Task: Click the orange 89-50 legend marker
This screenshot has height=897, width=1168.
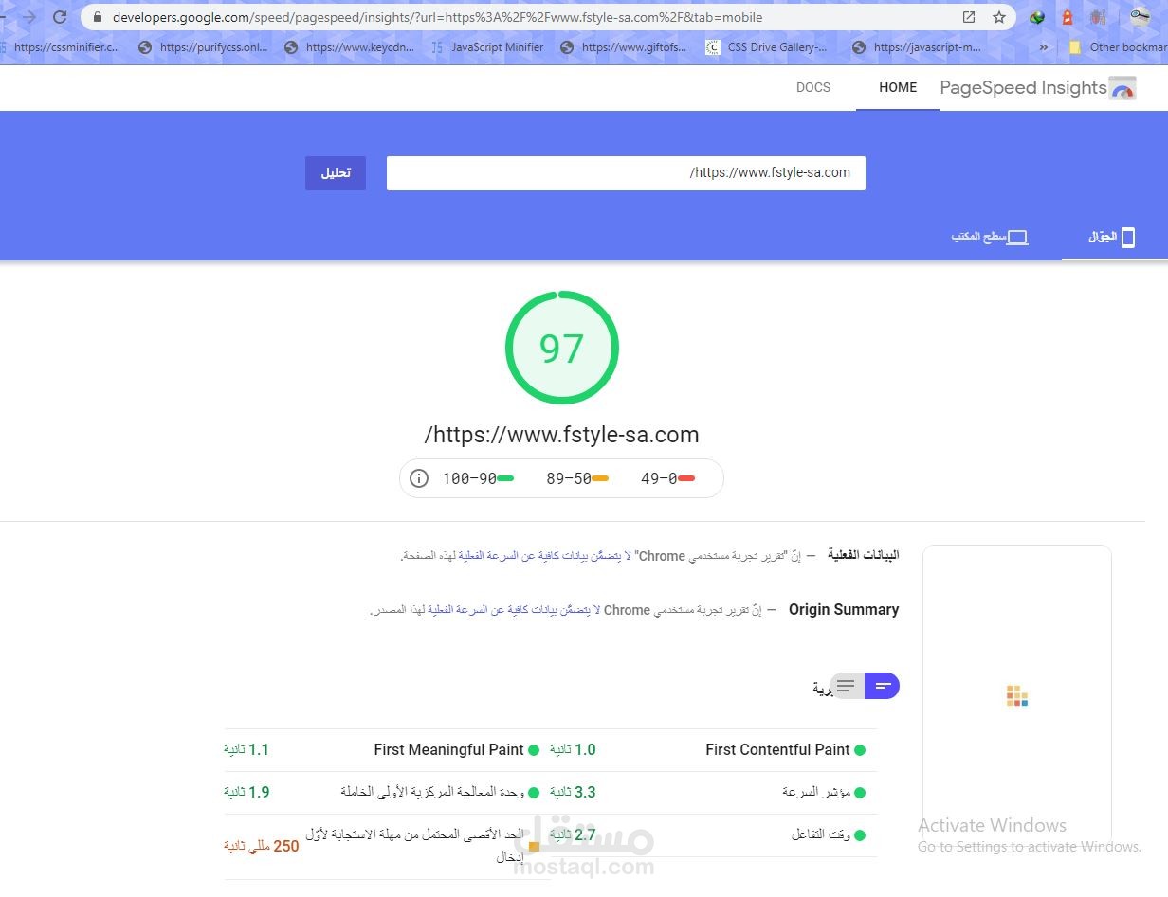Action: (600, 478)
